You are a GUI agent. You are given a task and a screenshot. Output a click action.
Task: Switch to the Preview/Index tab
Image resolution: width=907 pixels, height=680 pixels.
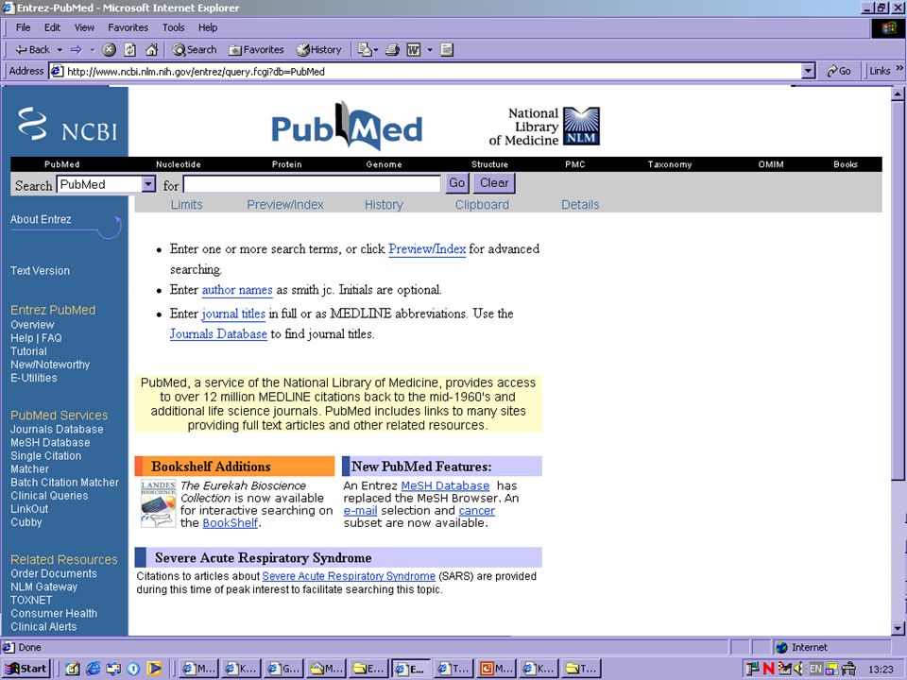point(285,205)
